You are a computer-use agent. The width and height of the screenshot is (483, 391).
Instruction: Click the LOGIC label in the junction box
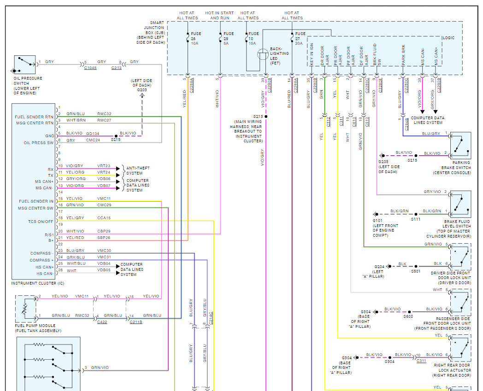pyautogui.click(x=448, y=37)
